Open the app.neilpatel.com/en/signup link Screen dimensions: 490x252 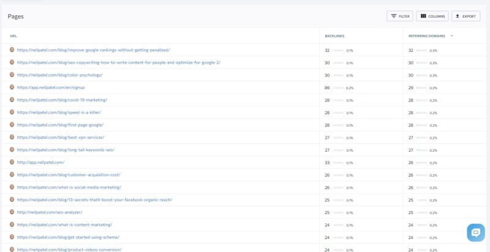pos(51,87)
